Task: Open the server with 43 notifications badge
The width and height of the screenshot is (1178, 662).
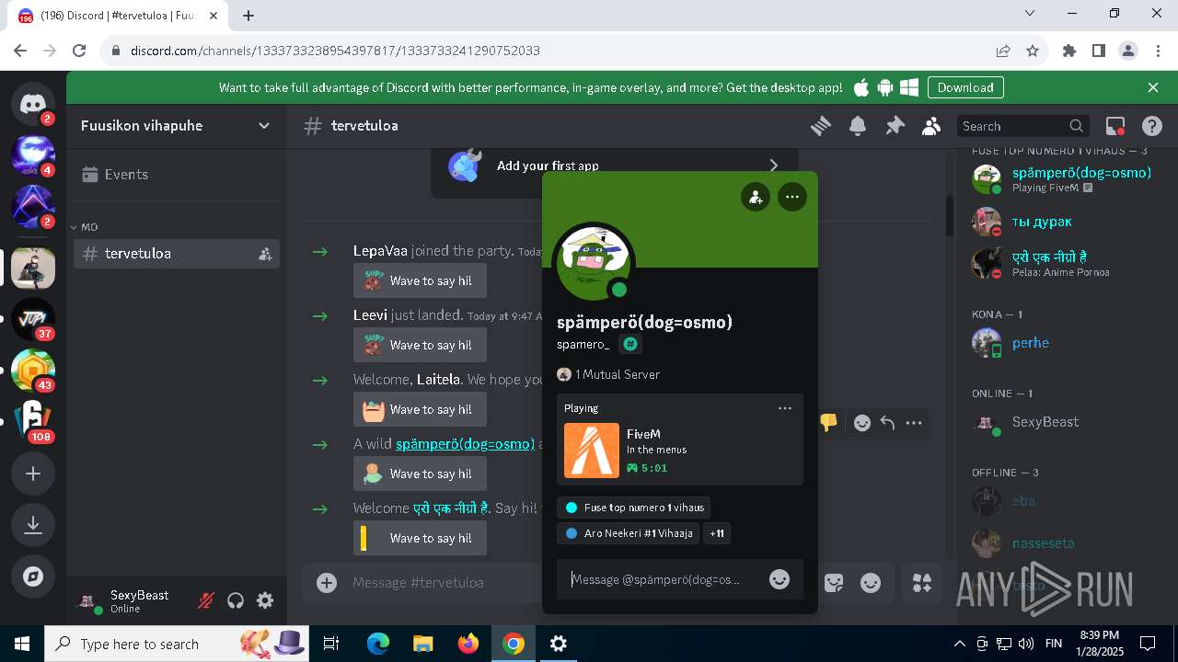Action: pos(33,371)
